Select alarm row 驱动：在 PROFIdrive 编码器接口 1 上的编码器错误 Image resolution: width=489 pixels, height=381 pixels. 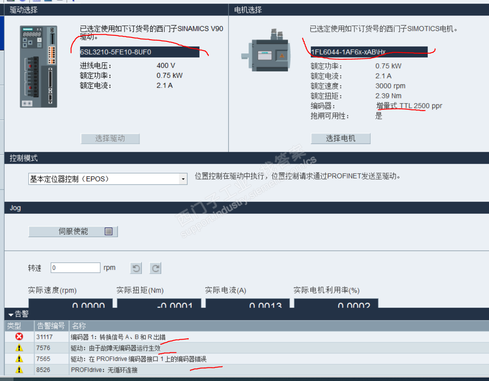[x=247, y=359]
